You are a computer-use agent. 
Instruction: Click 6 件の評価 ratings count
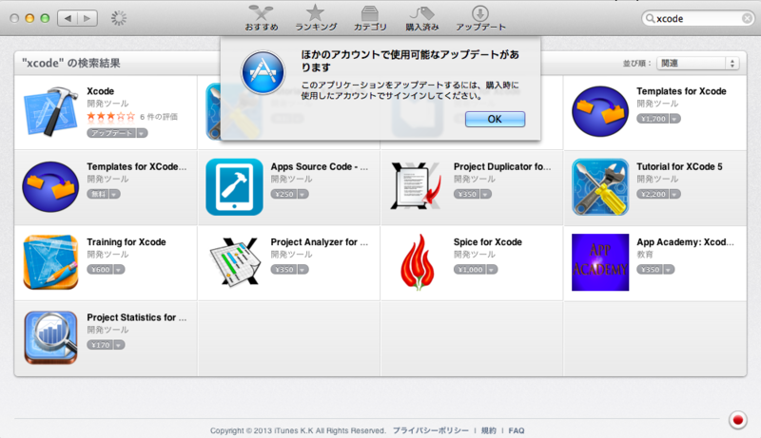pos(159,117)
